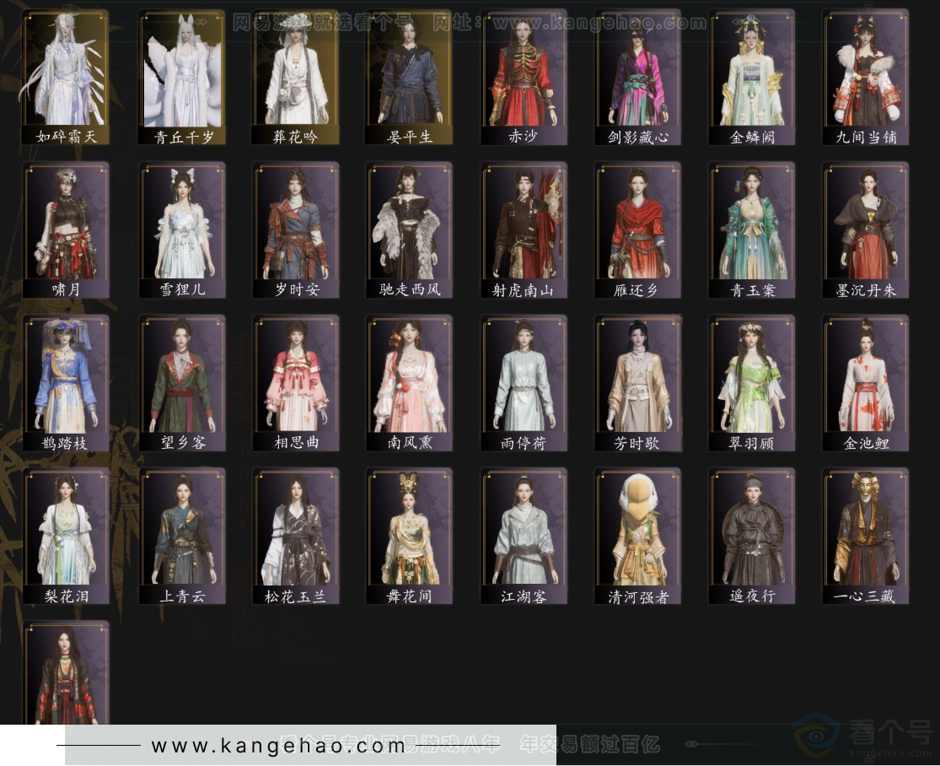This screenshot has height=766, width=940.
Task: Choose the 青玉案 green outfit card
Action: click(752, 229)
